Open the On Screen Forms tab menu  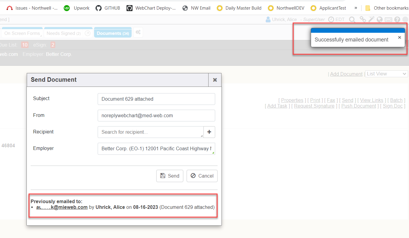coord(22,33)
